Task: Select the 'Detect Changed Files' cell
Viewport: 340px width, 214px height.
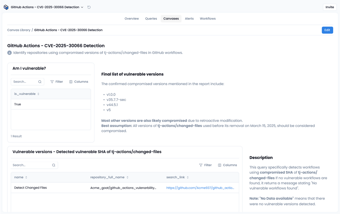Action: [30, 188]
